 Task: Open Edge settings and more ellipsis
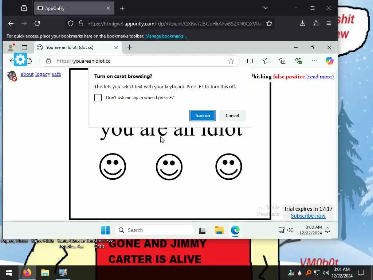point(314,61)
